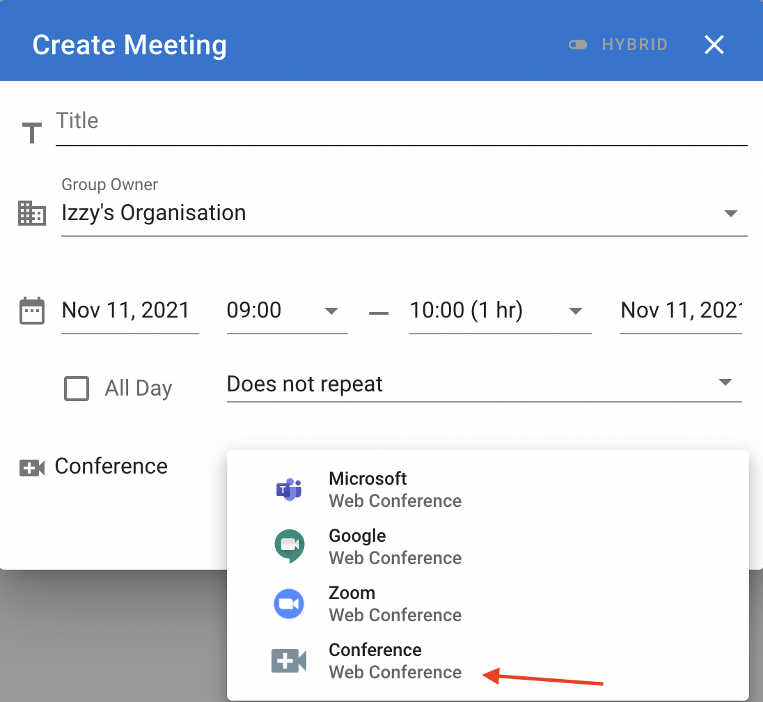Image resolution: width=763 pixels, height=702 pixels.
Task: Click the All Day label
Action: click(139, 389)
